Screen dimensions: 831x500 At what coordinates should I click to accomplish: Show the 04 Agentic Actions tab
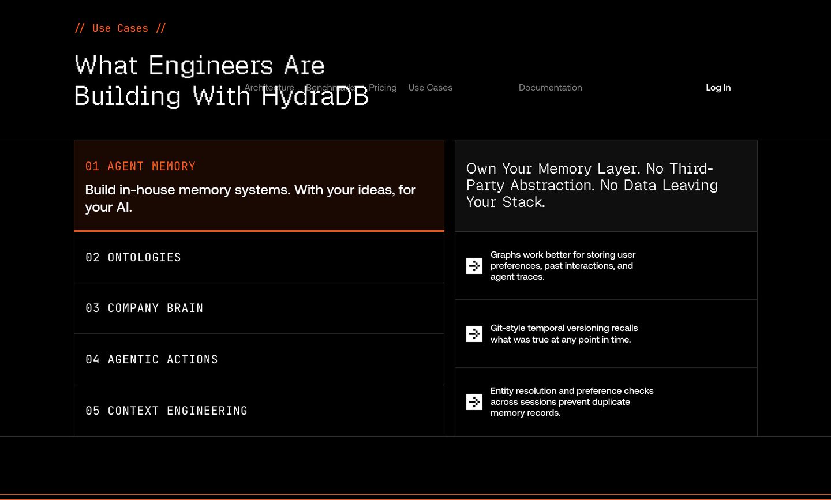coord(259,359)
